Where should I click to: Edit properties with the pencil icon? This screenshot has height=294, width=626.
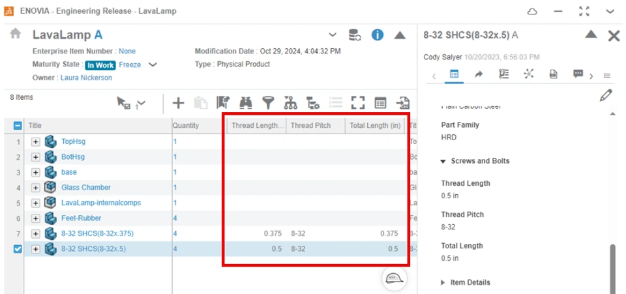605,95
